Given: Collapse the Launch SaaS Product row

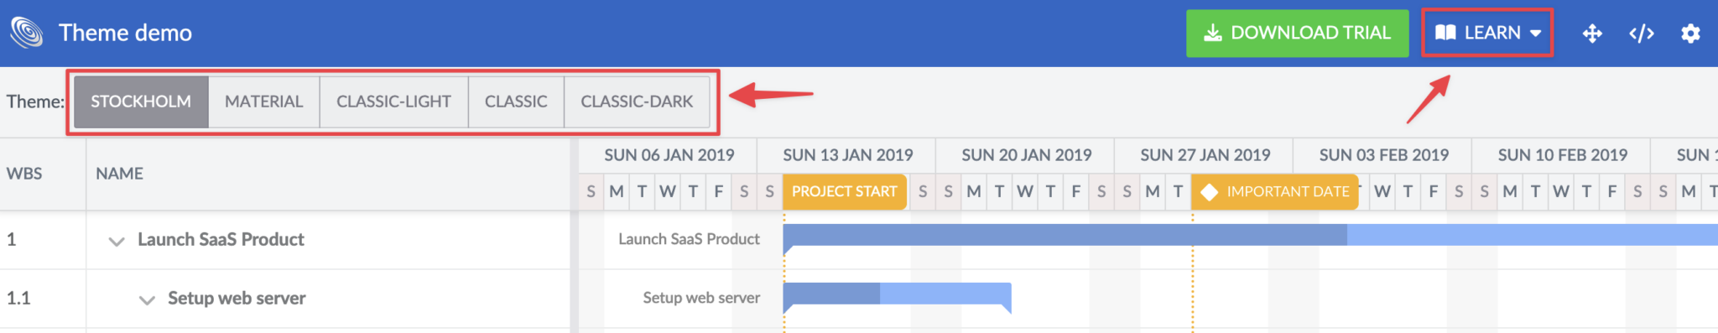Looking at the screenshot, I should (117, 241).
